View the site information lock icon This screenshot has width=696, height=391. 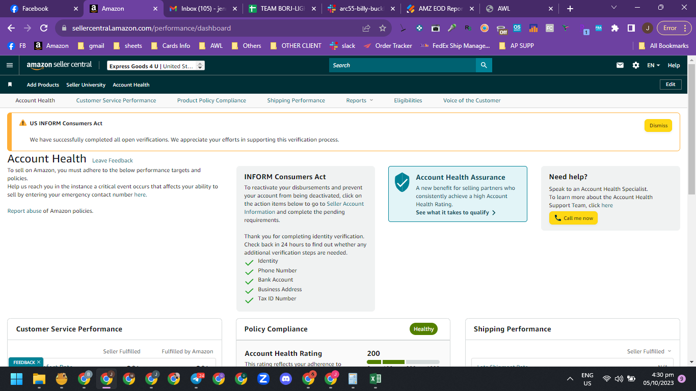click(x=64, y=28)
